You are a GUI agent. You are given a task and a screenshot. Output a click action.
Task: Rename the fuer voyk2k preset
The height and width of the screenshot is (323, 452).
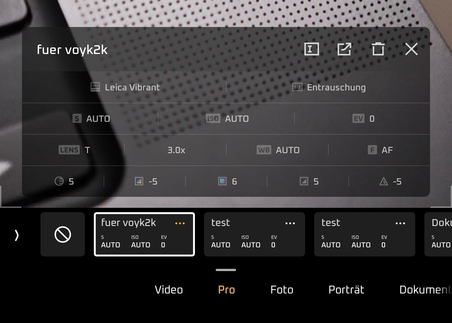click(311, 49)
